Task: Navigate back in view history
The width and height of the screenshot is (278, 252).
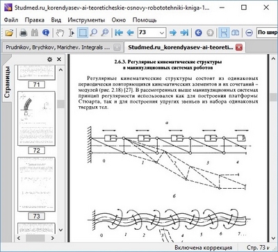Action: pyautogui.click(x=199, y=33)
